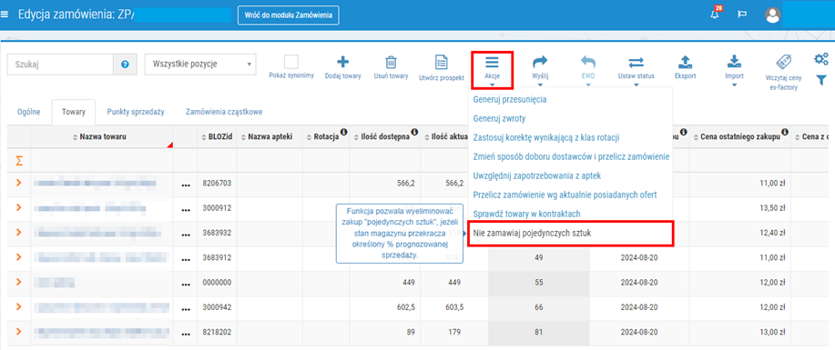Open the notifications bell icon
835x350 pixels.
[x=715, y=14]
